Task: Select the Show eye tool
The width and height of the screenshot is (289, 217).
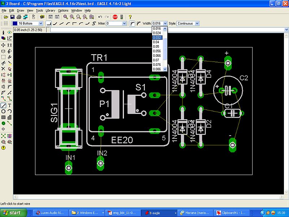Action: (10, 33)
